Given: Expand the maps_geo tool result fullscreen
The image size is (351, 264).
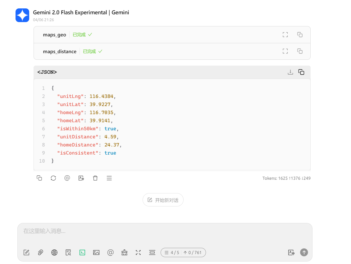Looking at the screenshot, I should [285, 35].
